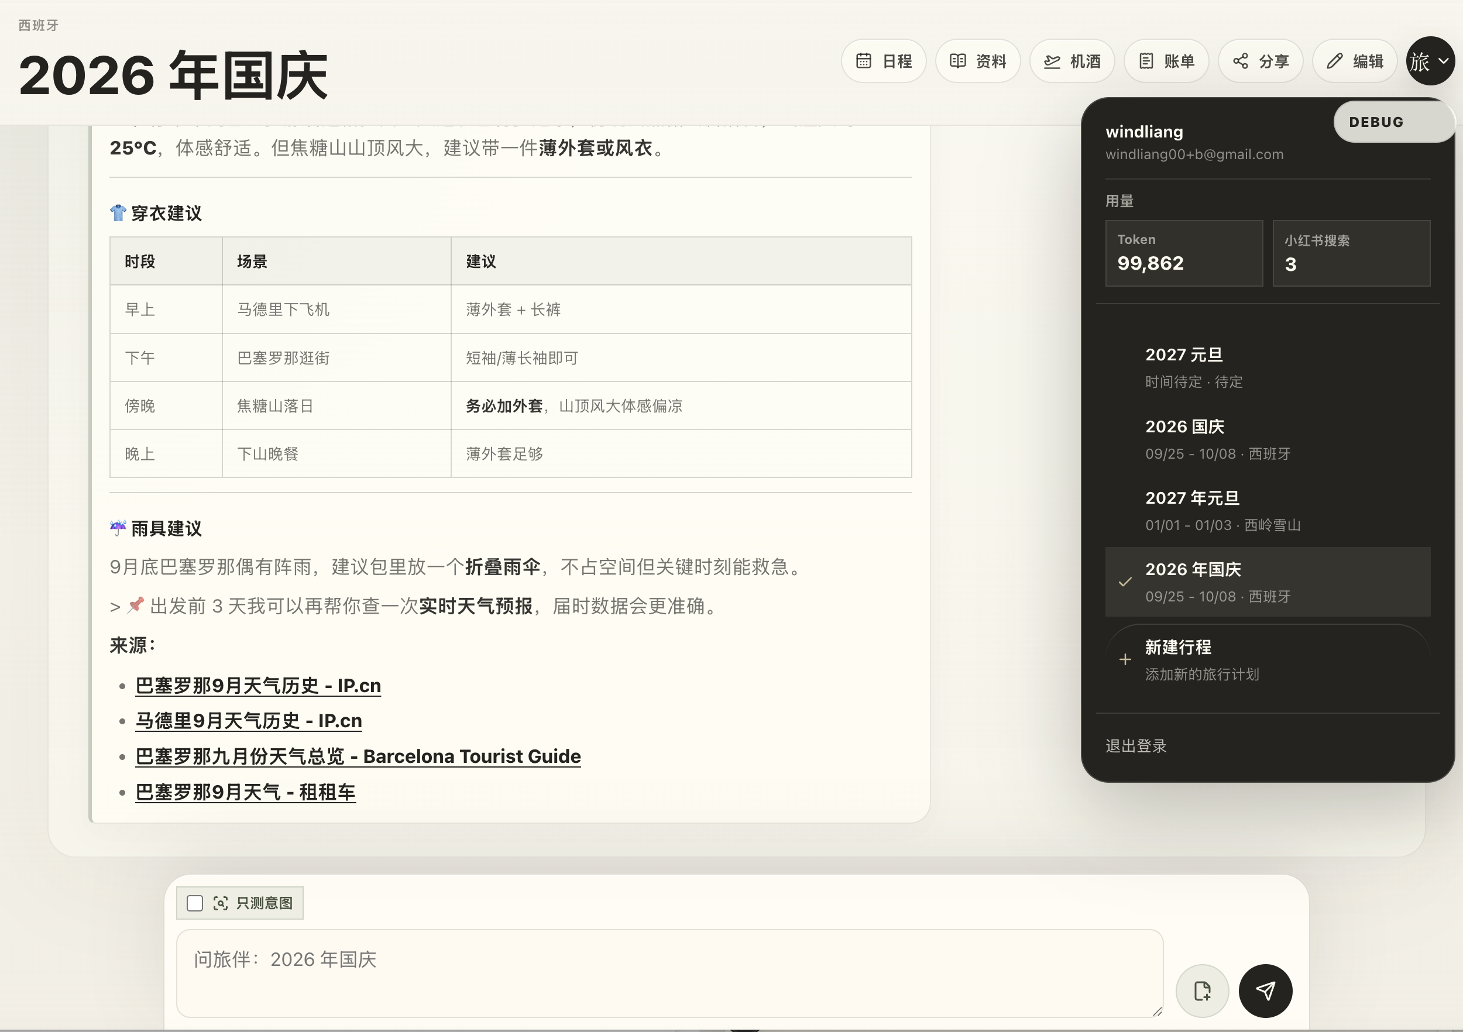Screen dimensions: 1463x1032
Task: Click the 巴塞罗那逛街 table cell
Action: point(336,358)
